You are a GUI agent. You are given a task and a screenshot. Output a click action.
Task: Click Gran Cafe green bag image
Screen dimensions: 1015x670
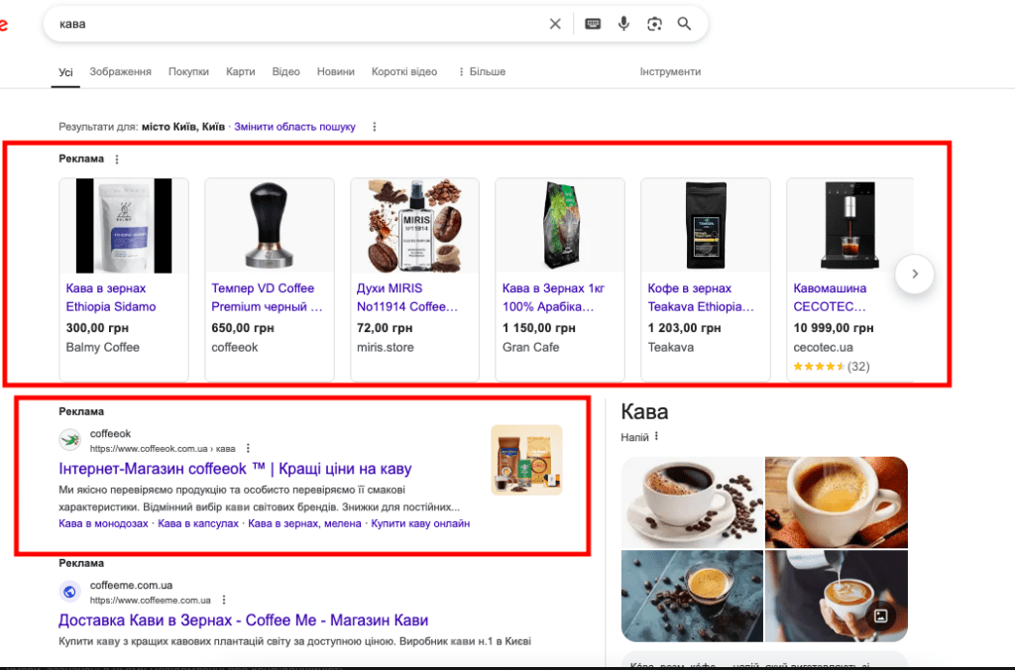(x=560, y=225)
